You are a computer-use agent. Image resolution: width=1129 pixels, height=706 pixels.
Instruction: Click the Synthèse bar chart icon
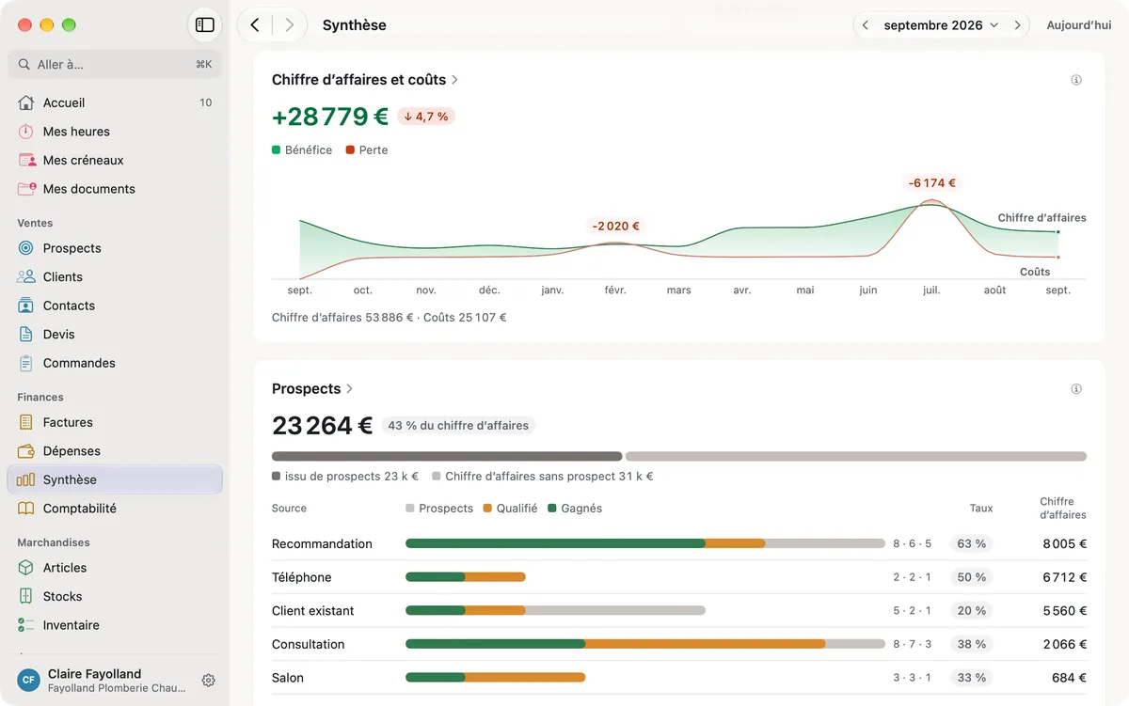coord(26,479)
